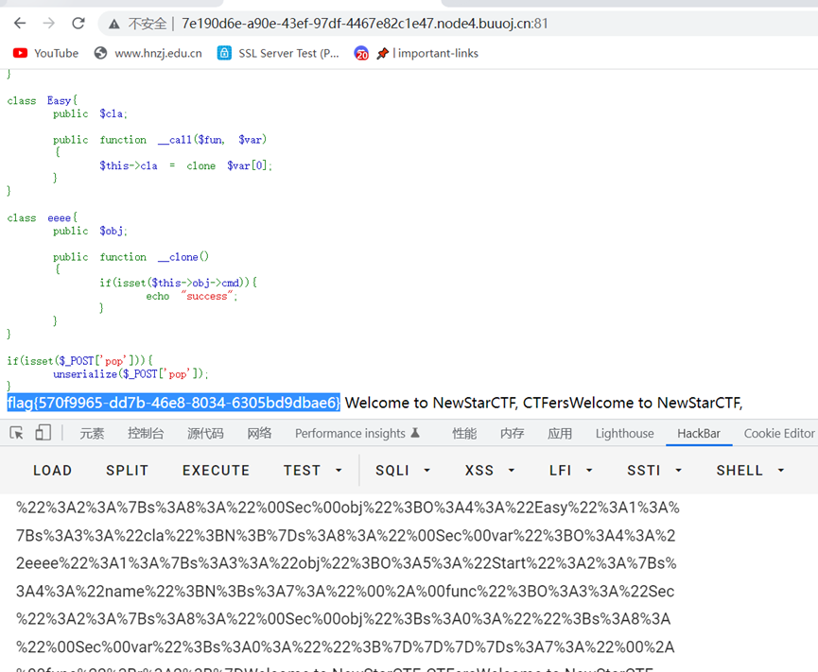This screenshot has height=672, width=818.
Task: Toggle the device toolbar icon
Action: [44, 433]
